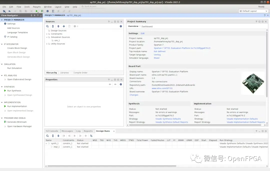Click Settings gear under Project Manager
Viewport: 270px width, 171px height.
point(5,23)
